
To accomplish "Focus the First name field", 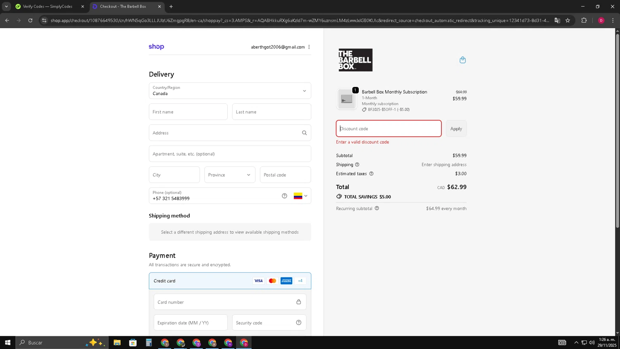I will 188,112.
